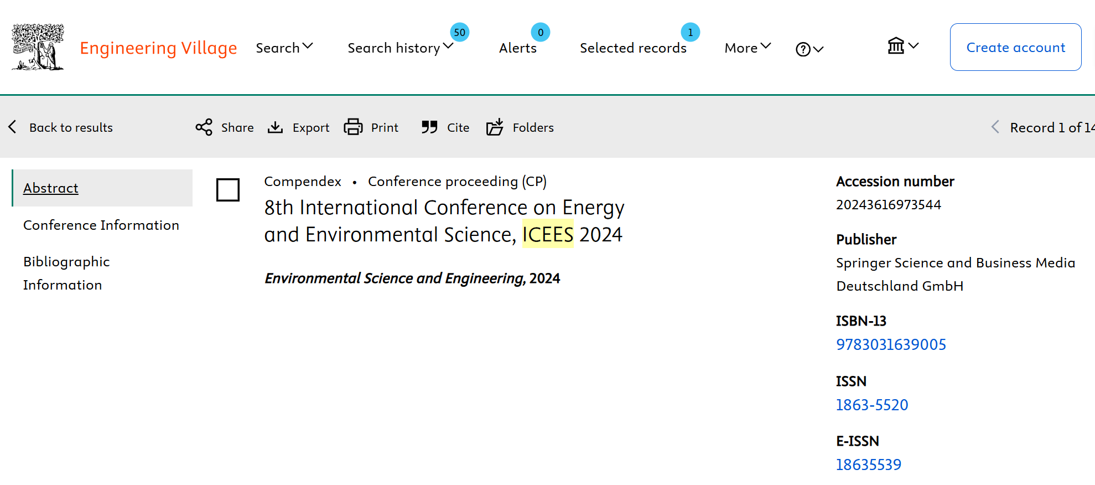This screenshot has width=1095, height=485.
Task: Expand the help menu chevron
Action: coord(819,49)
